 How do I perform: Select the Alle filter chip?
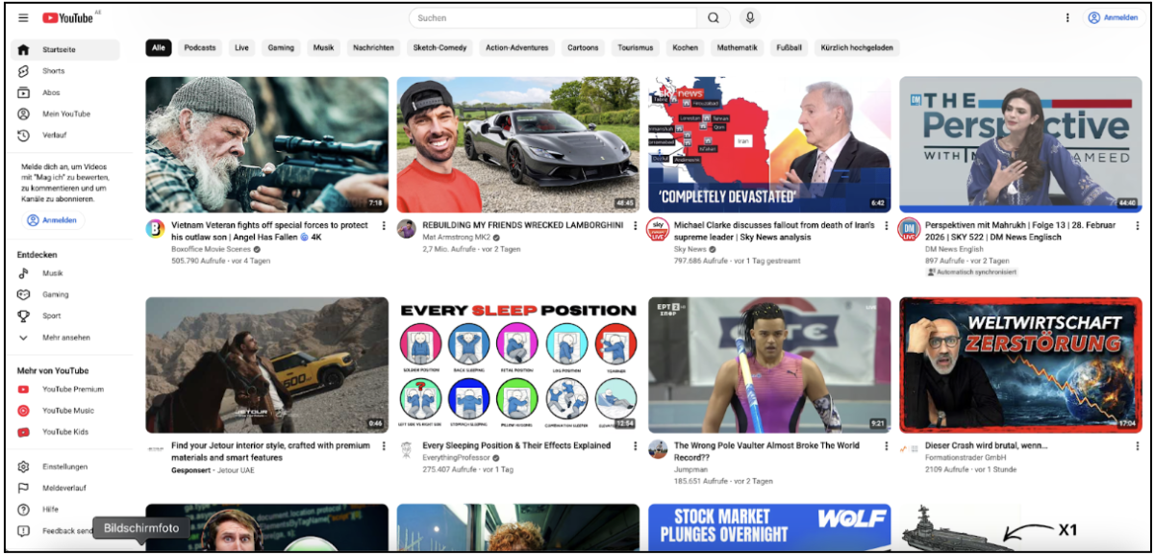159,47
